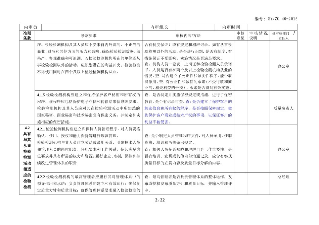Screen dimensions: 319x225
Task: Click the empty 审核情况说明 cell in 4.2.1 row
Action: pyautogui.click(x=258, y=149)
